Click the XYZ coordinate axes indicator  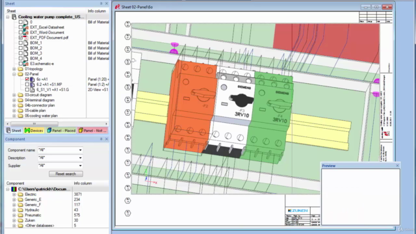click(x=150, y=177)
